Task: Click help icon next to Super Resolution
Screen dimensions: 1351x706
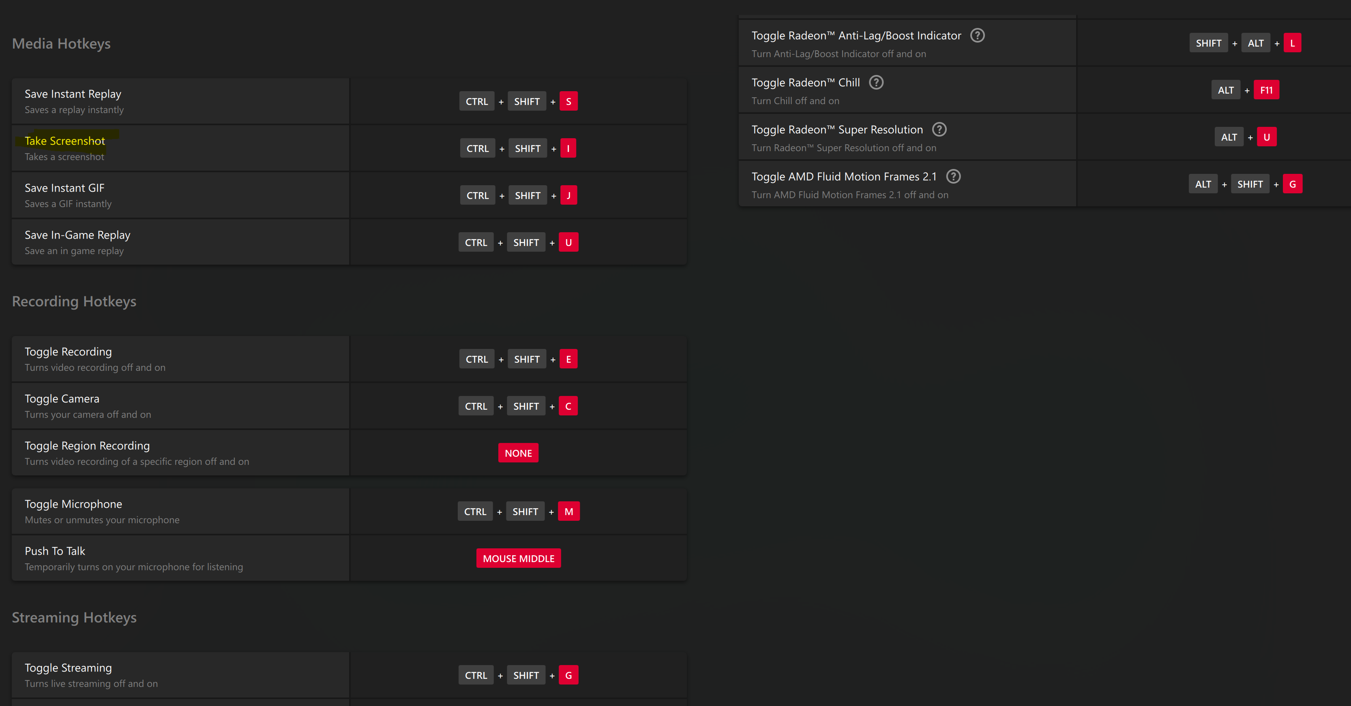Action: click(x=939, y=129)
